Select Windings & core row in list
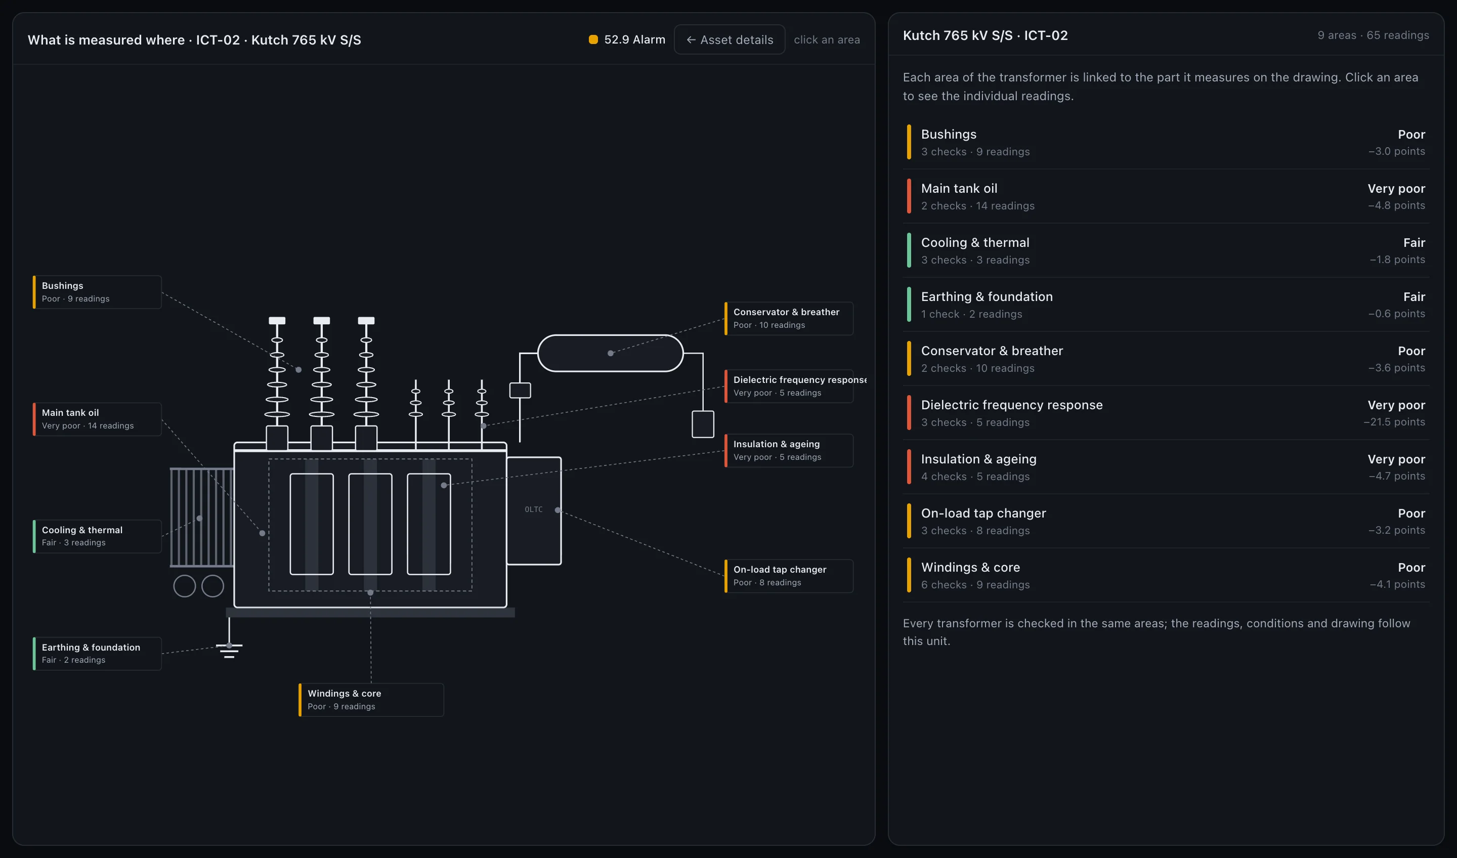 [1166, 575]
